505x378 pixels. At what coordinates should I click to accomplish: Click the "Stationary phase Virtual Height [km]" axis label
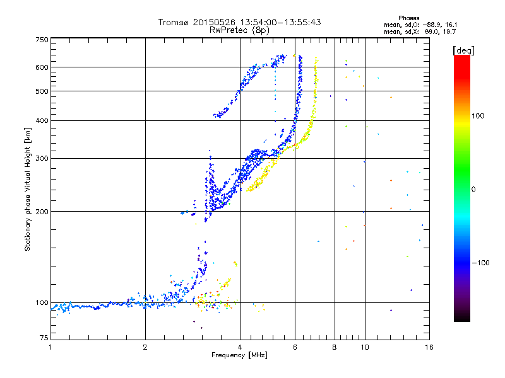(28, 189)
